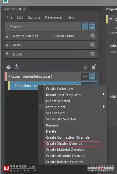Click the checklist icon above layers
117x174 pixels.
(94, 67)
